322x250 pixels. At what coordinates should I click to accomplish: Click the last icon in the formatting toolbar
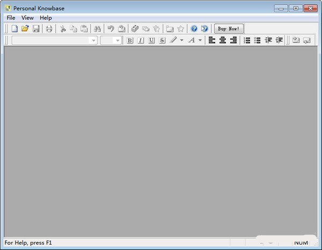point(307,40)
